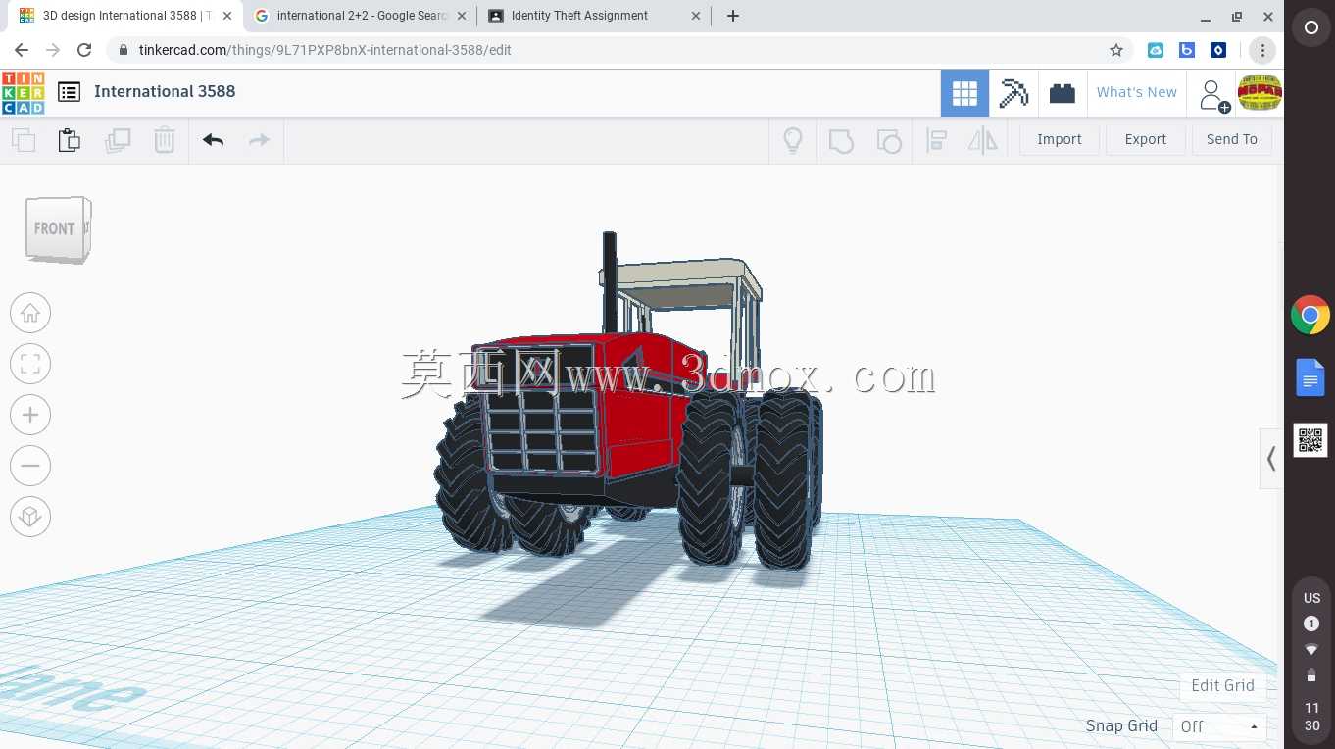Click the Group shapes icon
The width and height of the screenshot is (1335, 749).
[x=841, y=140]
